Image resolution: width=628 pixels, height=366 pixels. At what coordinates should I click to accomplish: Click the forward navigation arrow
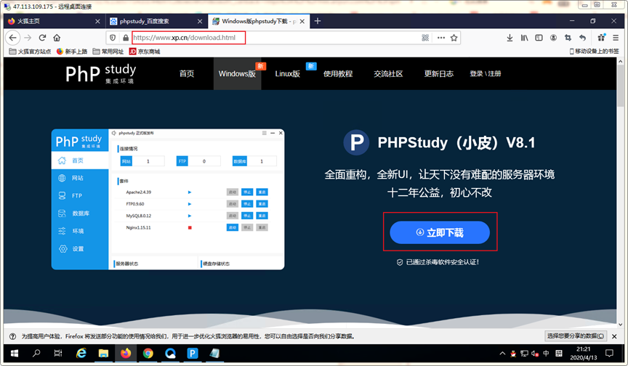28,38
